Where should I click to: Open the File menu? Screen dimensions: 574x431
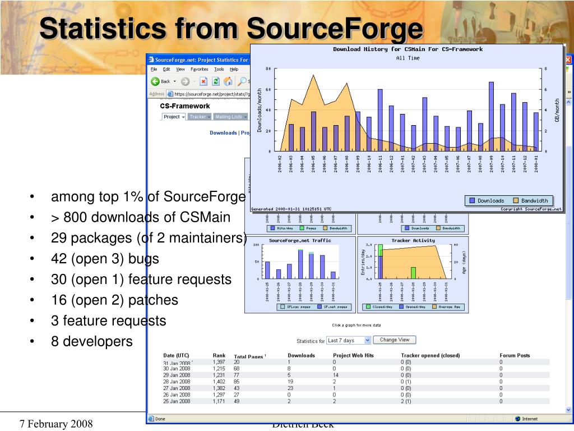point(154,69)
